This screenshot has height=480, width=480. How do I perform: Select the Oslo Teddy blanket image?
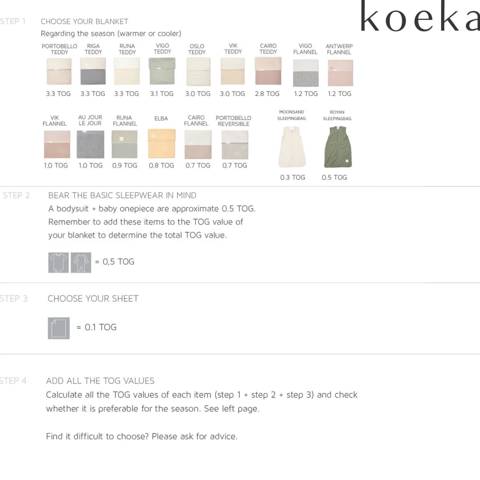[198, 71]
